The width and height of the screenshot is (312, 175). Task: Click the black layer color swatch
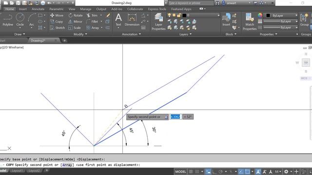click(x=184, y=15)
